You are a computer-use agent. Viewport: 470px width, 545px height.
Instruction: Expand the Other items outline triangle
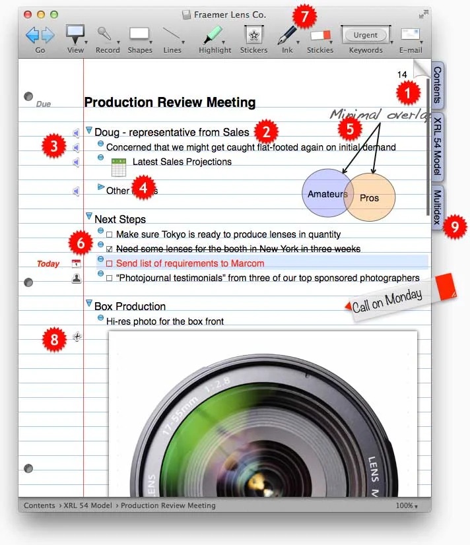click(x=101, y=187)
